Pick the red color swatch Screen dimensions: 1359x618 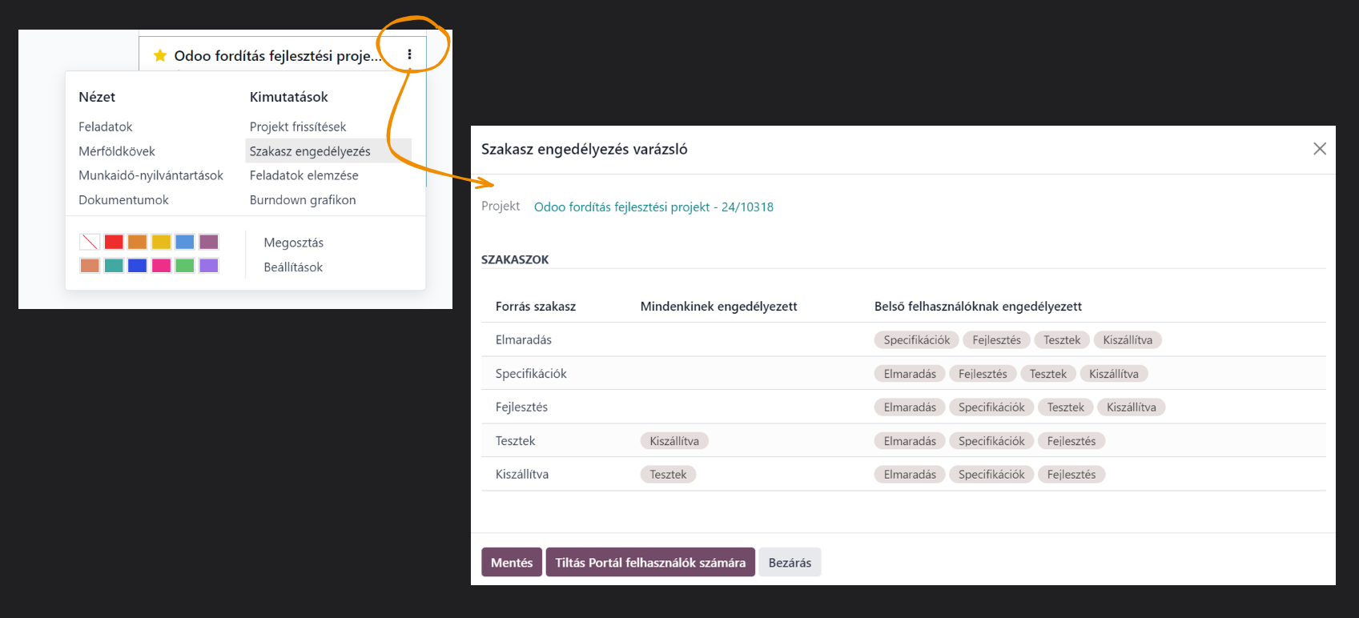(x=114, y=242)
